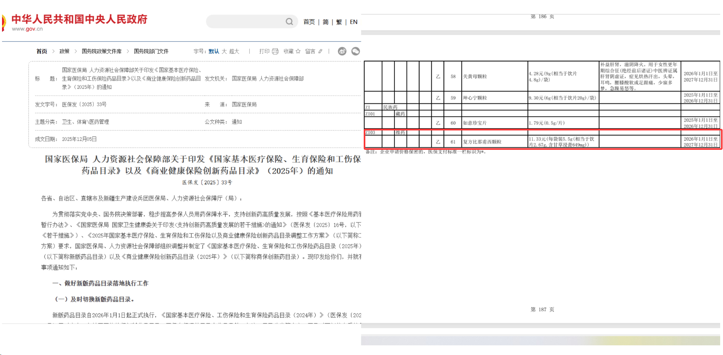This screenshot has height=355, width=723.
Task: Set font size to 超大
Action: click(x=234, y=51)
